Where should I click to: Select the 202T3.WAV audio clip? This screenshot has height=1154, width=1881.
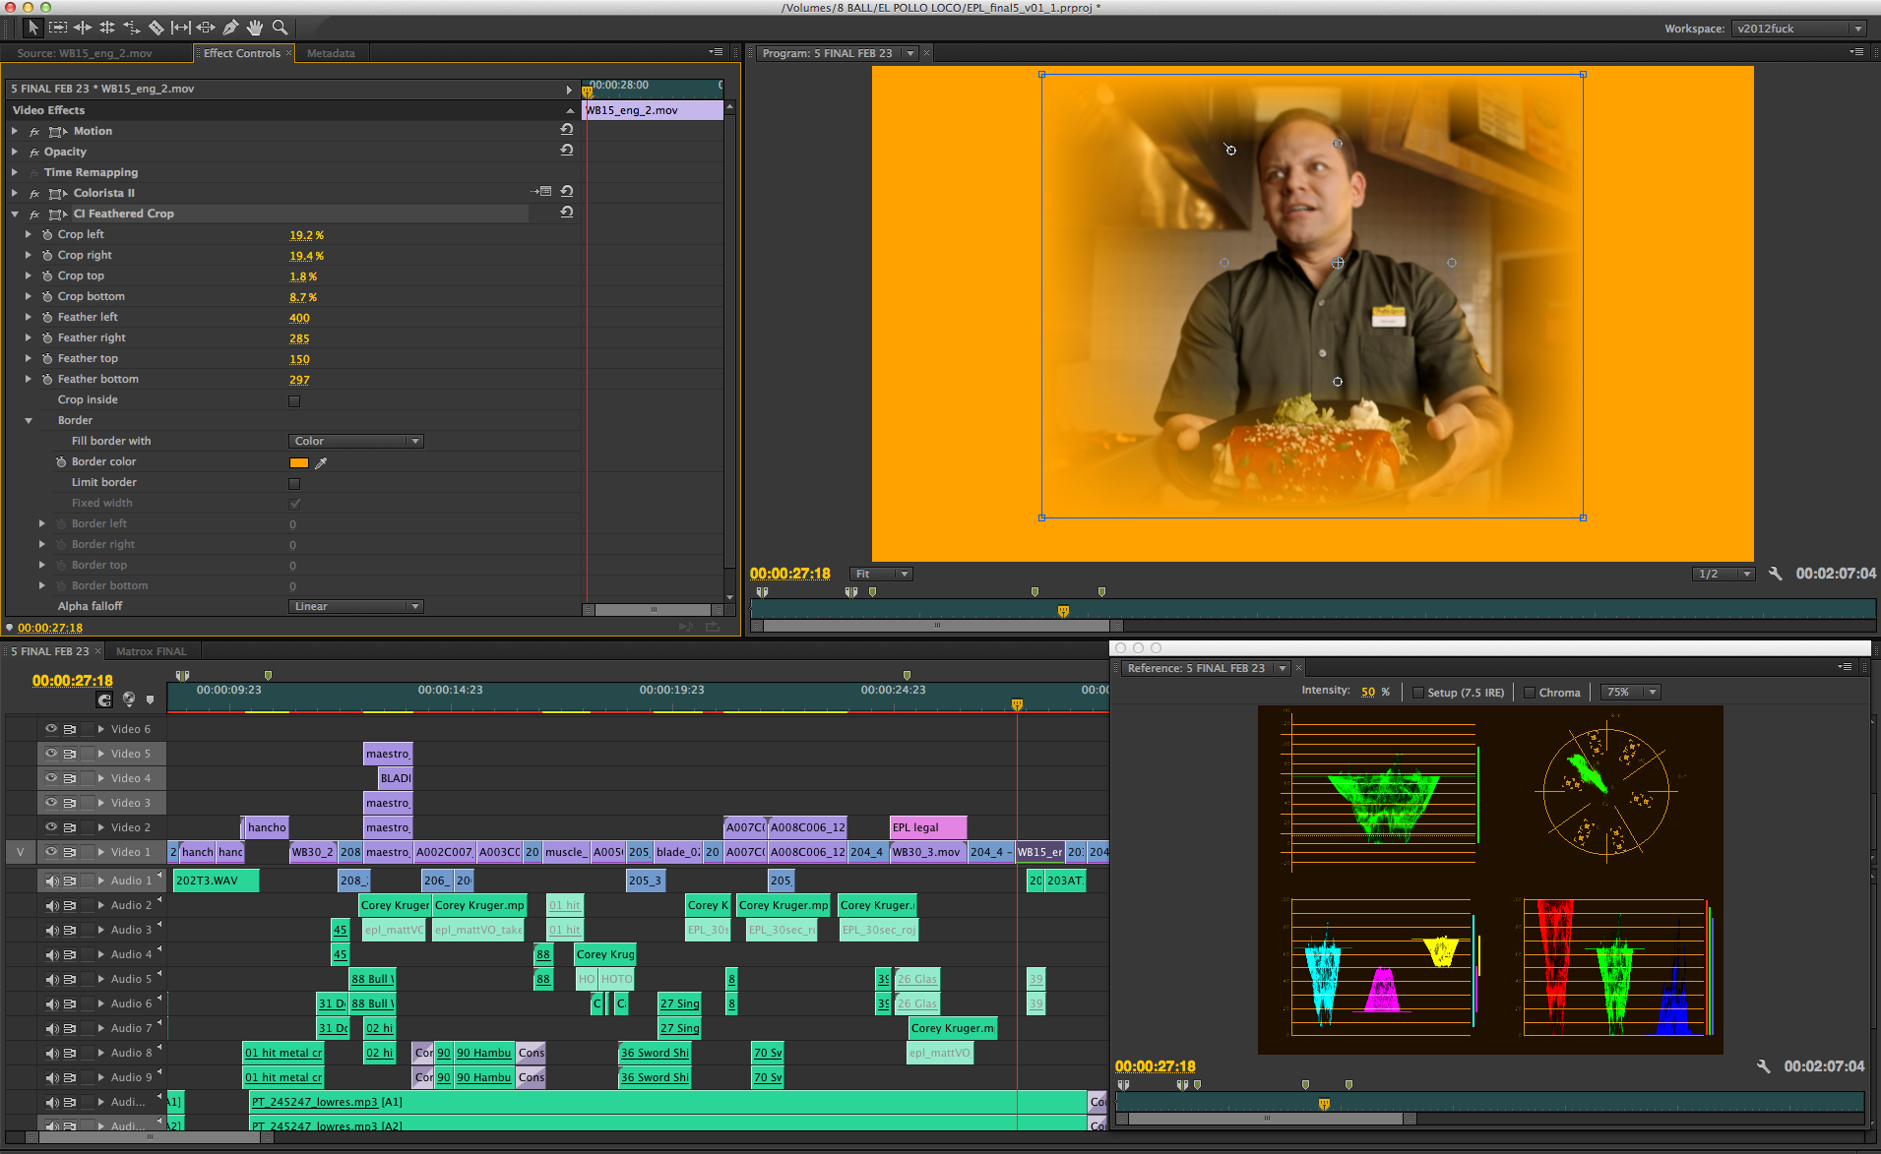point(216,881)
